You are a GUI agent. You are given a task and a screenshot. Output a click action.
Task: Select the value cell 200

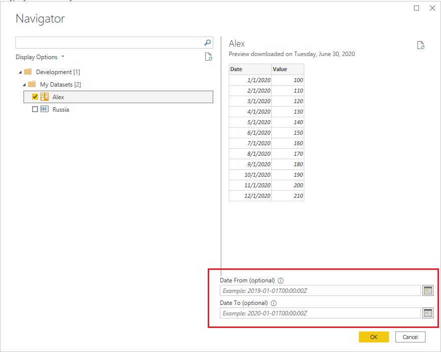click(288, 185)
